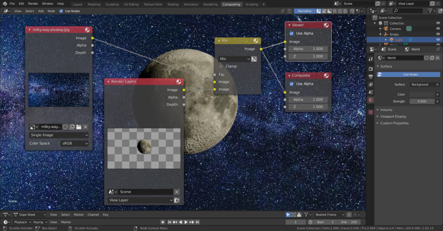
Task: Toggle Use Nodes checkbox in header
Action: click(x=61, y=11)
